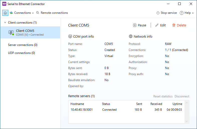Click the Type value Virtual
The width and height of the screenshot is (197, 129).
109,56
